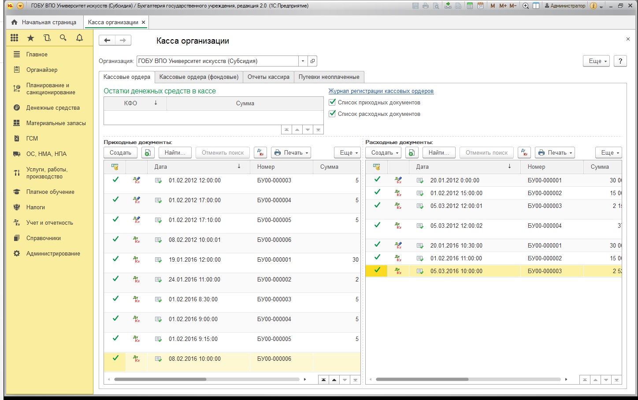Open the notifications bell icon
Viewport: 638px width, 400px height.
point(79,38)
